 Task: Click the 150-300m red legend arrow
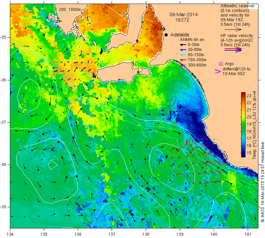tap(183, 60)
